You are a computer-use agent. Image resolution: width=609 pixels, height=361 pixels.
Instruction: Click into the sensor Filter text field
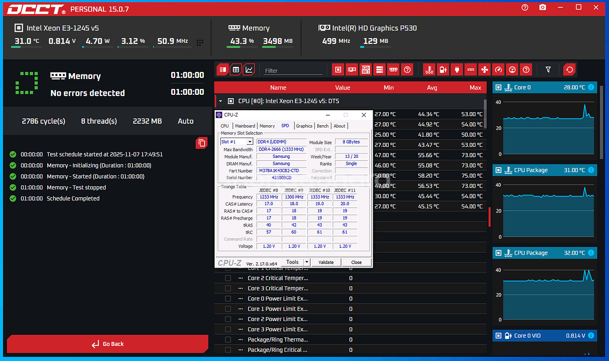click(x=293, y=71)
